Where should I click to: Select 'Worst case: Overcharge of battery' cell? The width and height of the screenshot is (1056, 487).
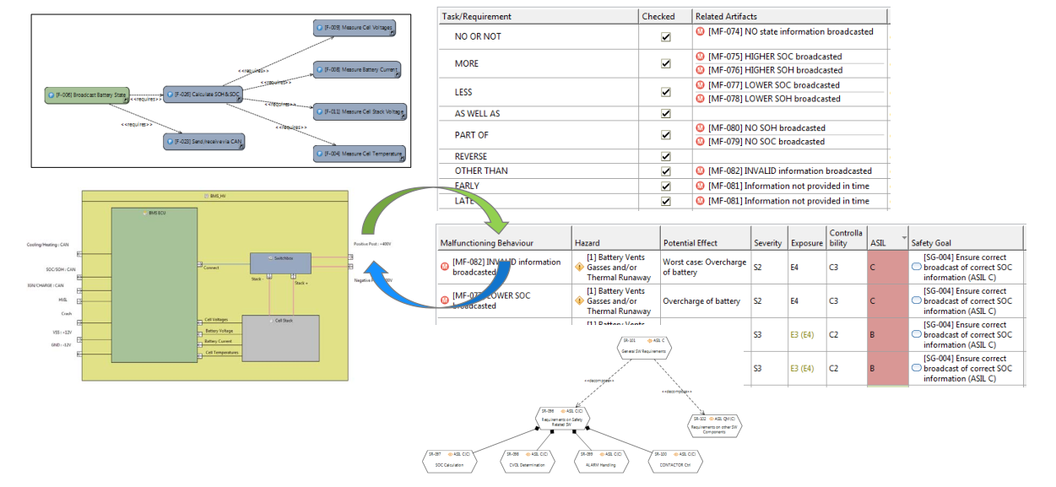point(706,268)
